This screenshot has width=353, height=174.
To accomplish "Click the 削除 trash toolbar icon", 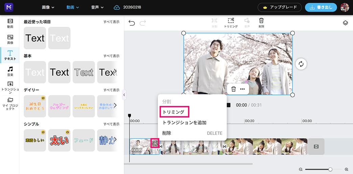I will tap(261, 23).
